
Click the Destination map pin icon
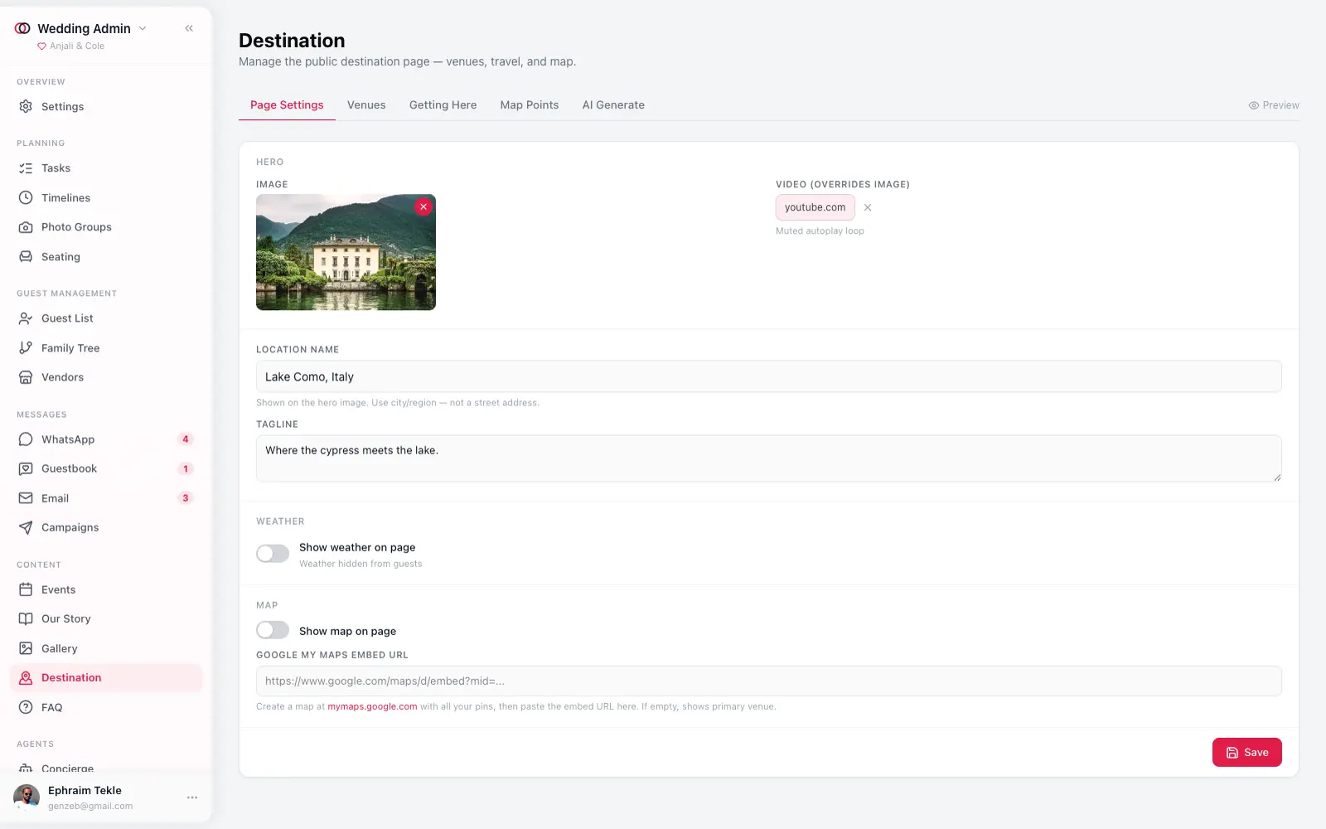point(26,677)
